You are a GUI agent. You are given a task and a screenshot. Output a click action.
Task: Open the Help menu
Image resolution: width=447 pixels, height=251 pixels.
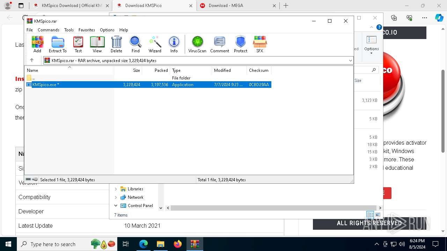click(x=124, y=30)
